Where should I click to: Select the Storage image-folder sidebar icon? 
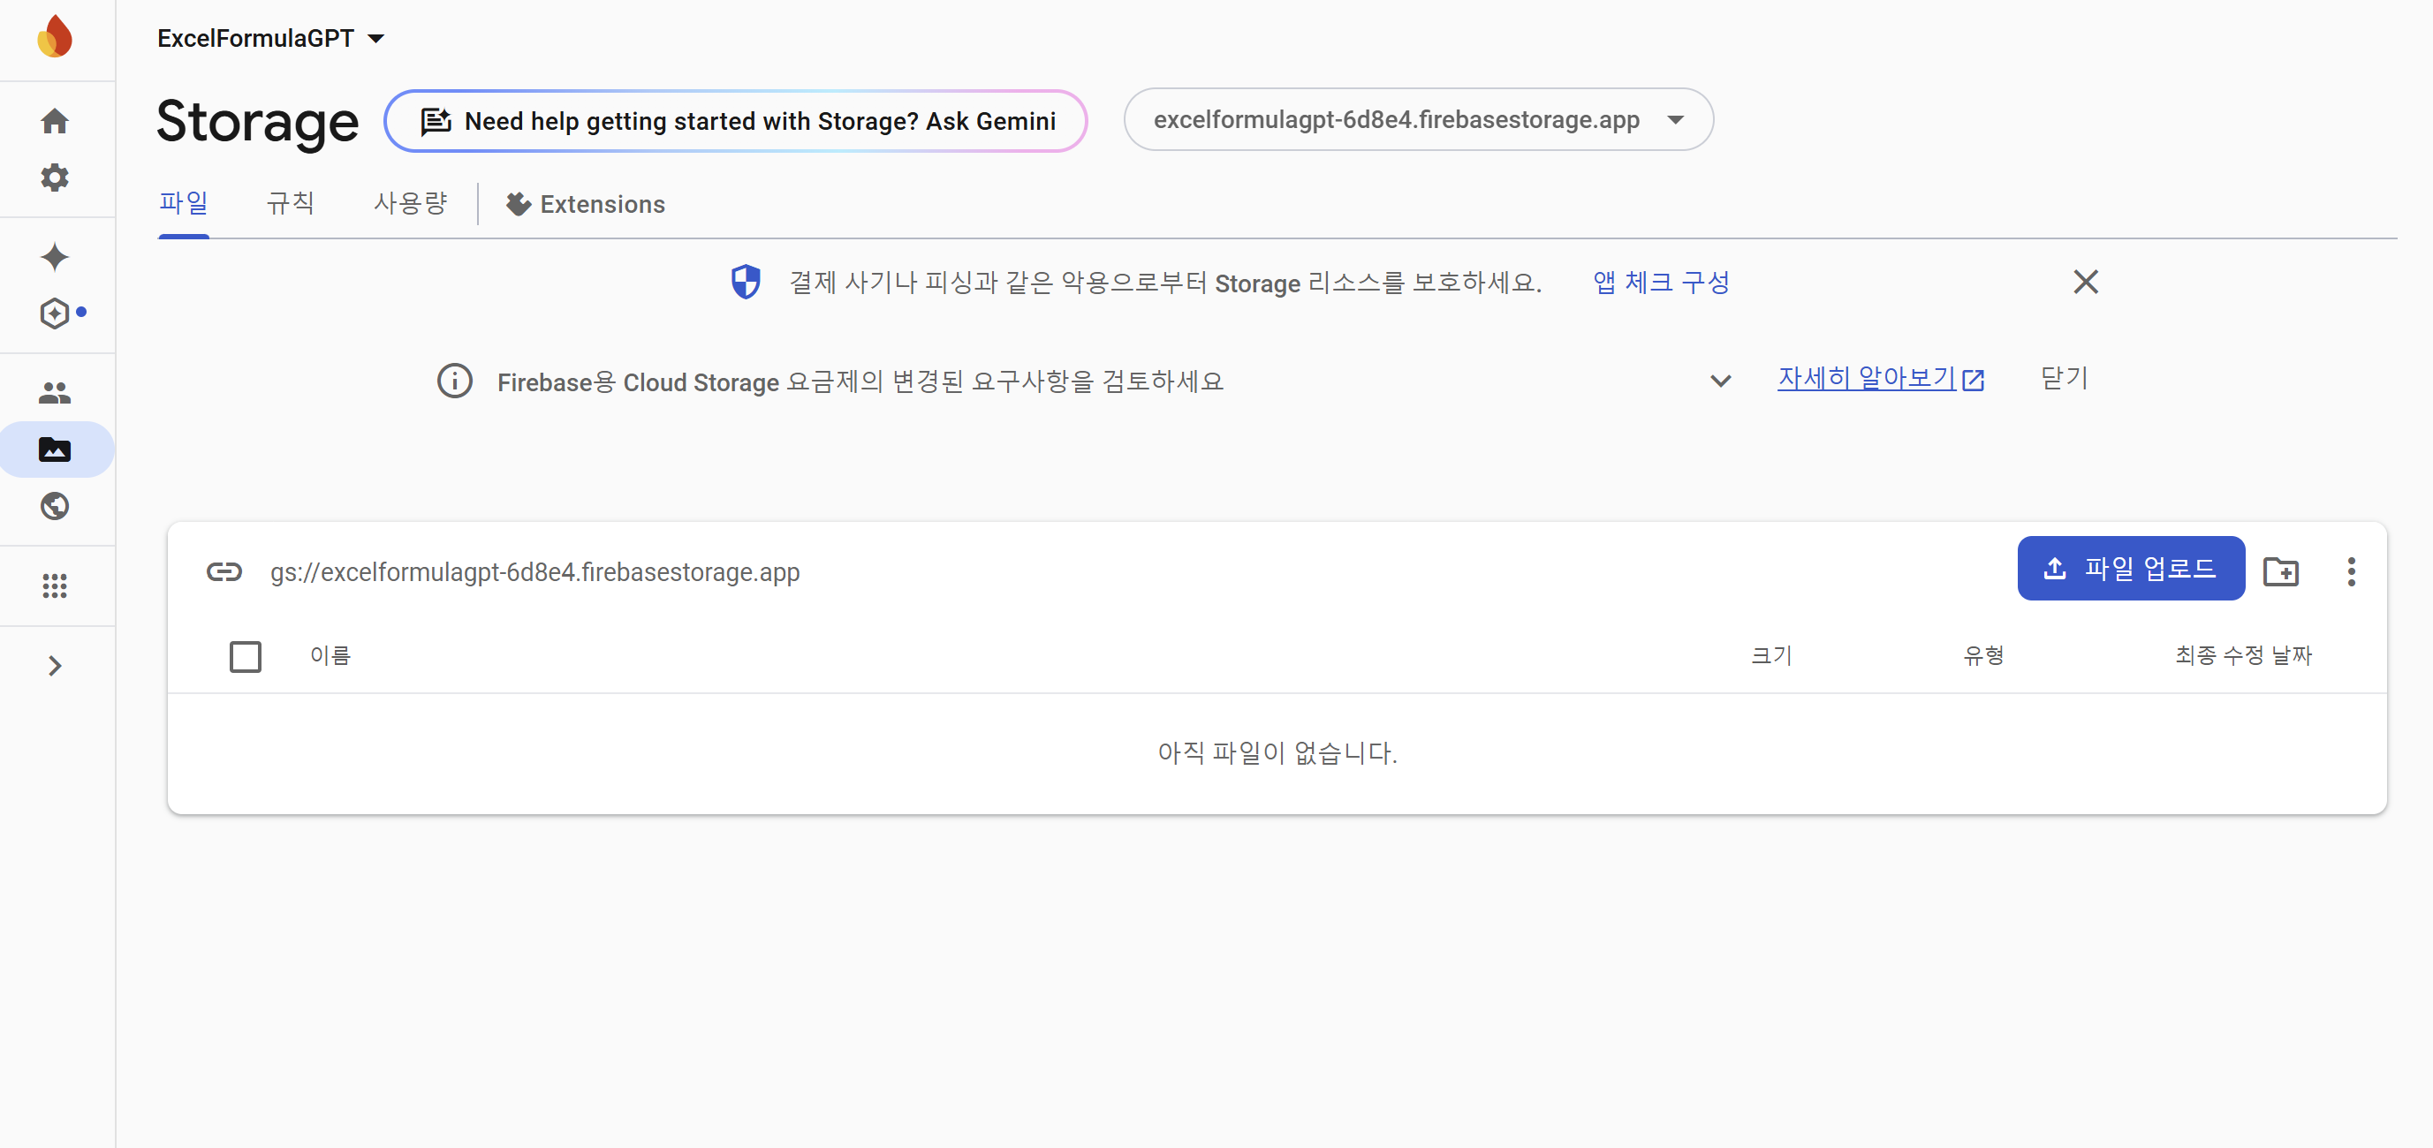pos(55,449)
